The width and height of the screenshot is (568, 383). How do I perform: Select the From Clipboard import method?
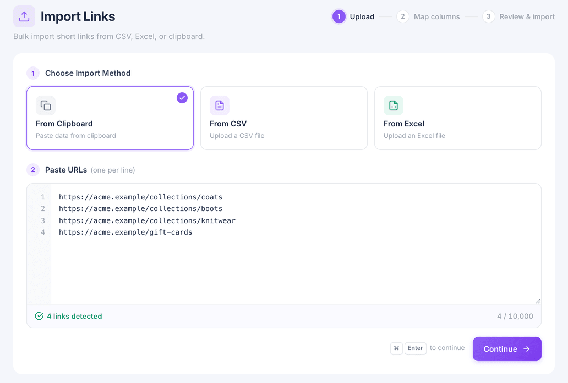point(110,118)
